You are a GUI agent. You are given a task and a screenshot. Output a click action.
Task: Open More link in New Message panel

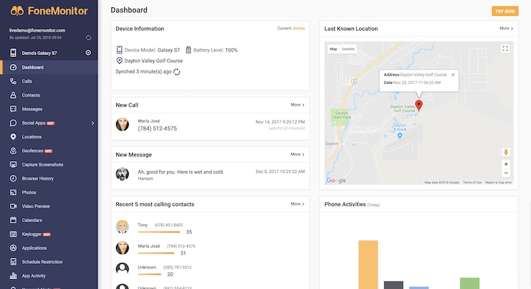click(x=297, y=154)
